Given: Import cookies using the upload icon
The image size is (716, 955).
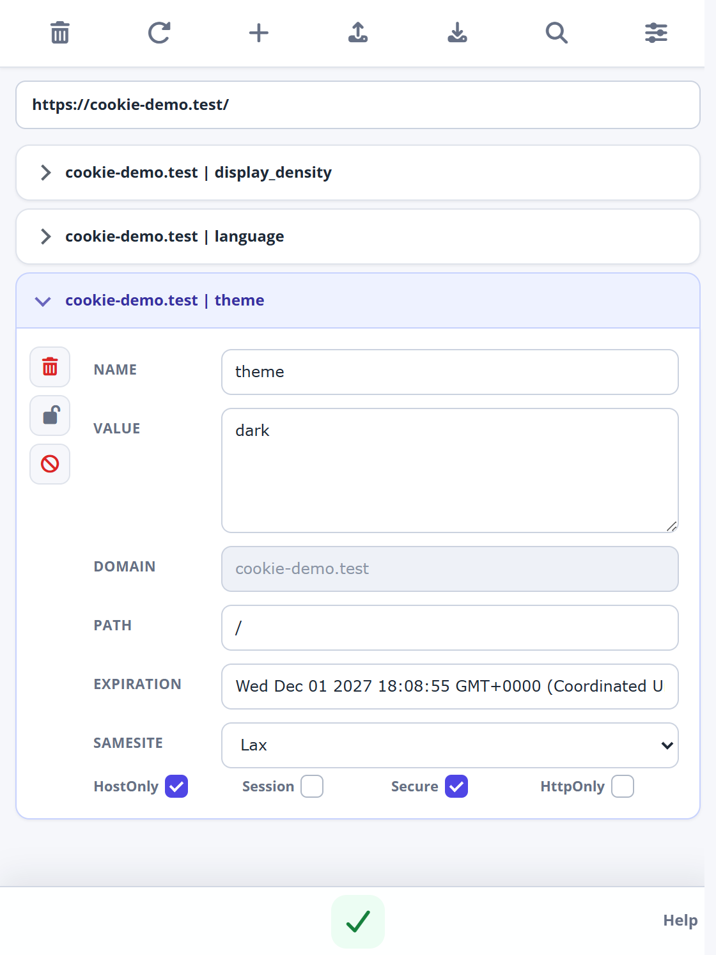Looking at the screenshot, I should point(358,33).
